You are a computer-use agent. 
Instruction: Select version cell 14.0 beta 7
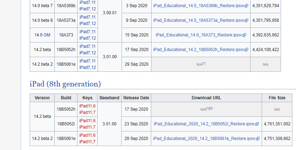pyautogui.click(x=42, y=6)
